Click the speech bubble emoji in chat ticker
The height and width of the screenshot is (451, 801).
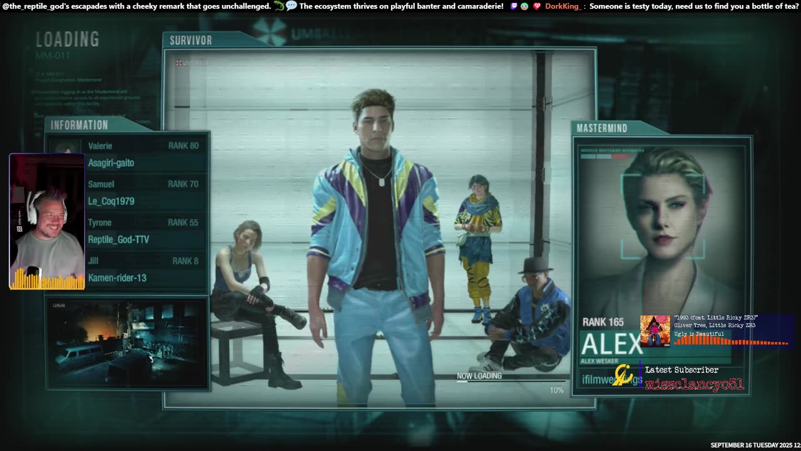point(292,6)
